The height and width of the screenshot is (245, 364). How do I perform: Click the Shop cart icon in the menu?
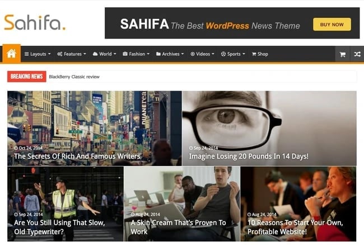[254, 54]
